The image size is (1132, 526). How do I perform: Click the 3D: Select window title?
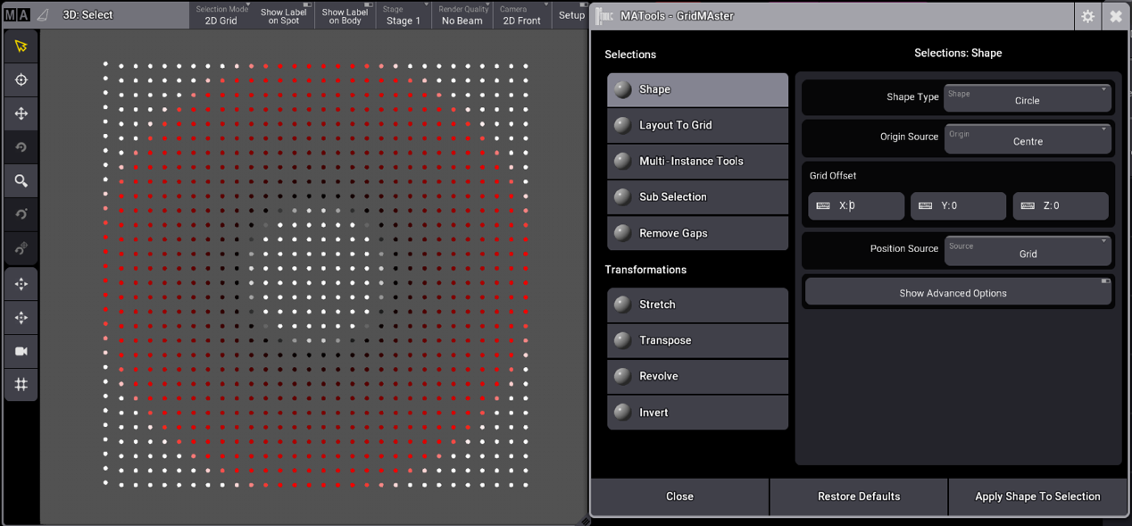coord(87,15)
